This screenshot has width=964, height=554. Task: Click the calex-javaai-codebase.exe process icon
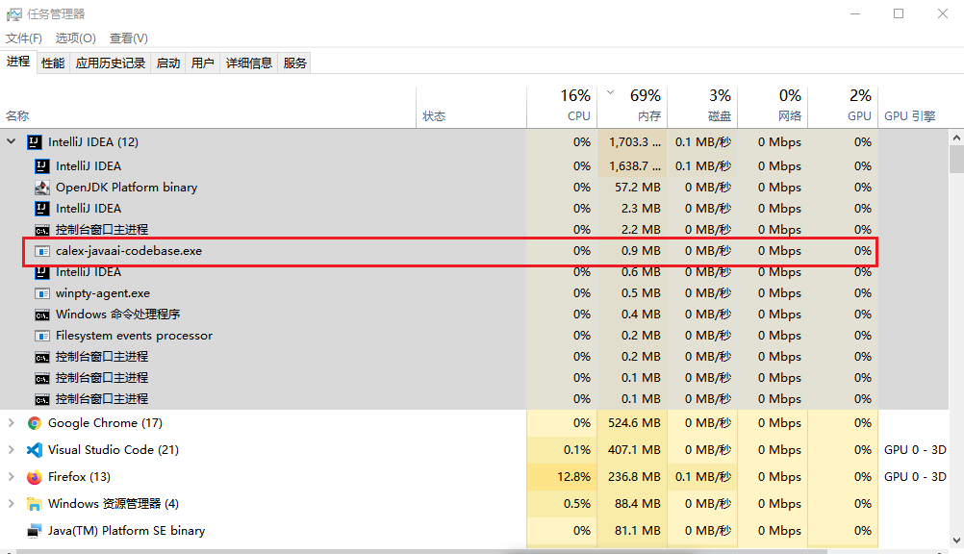[x=41, y=251]
